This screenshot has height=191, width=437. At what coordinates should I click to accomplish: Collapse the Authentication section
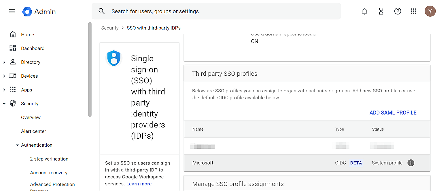click(18, 145)
